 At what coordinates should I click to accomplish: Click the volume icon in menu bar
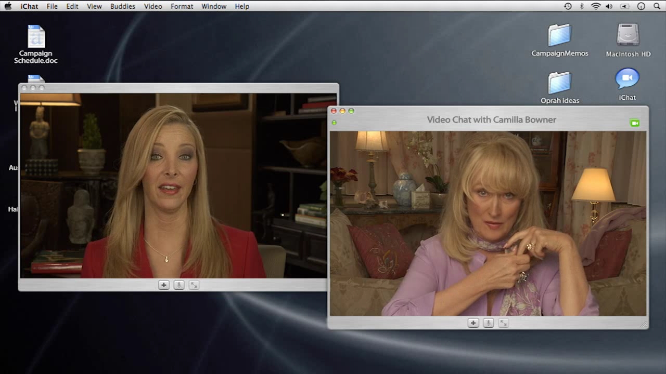(609, 6)
